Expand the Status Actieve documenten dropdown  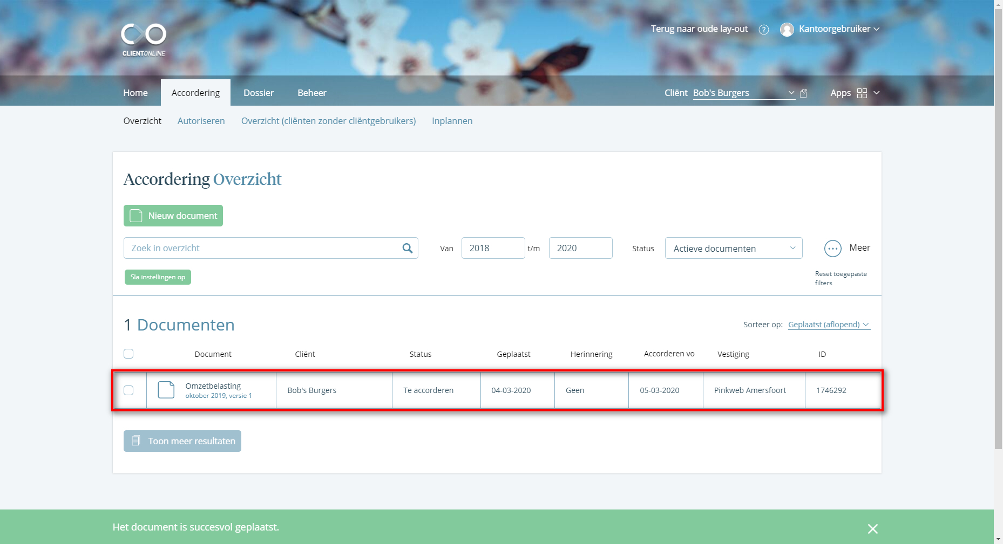tap(734, 248)
